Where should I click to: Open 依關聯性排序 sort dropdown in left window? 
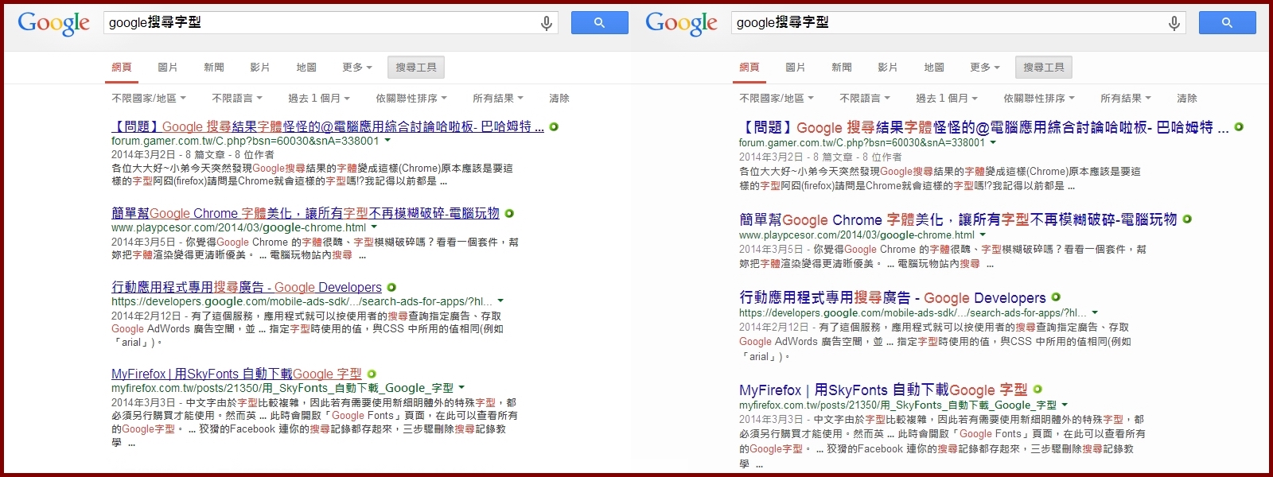pyautogui.click(x=411, y=99)
